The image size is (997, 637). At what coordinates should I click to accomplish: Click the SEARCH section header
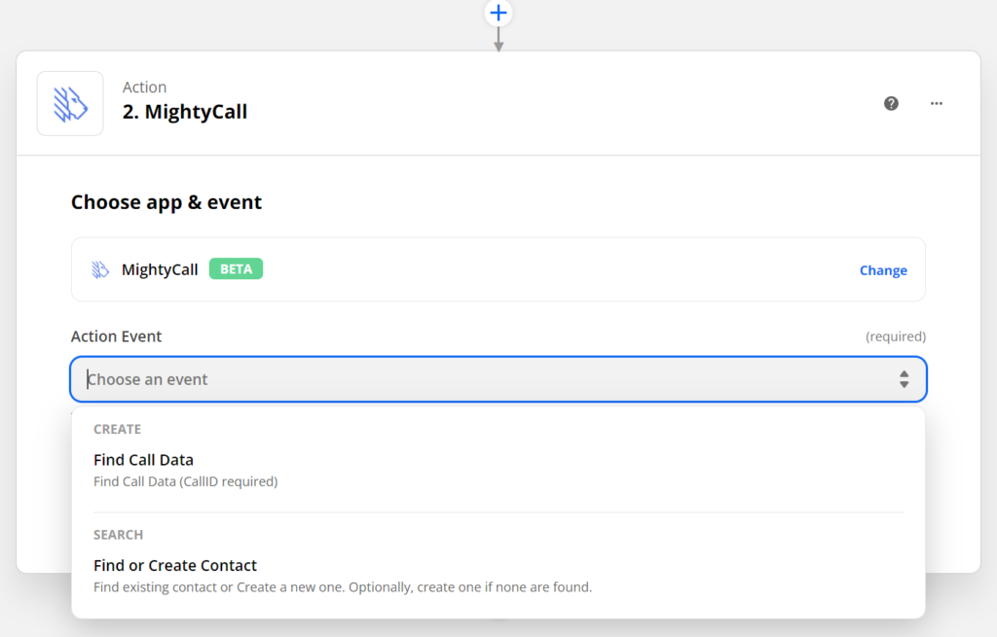118,534
